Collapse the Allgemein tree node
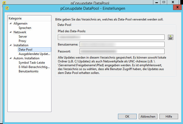The width and height of the screenshot is (183, 124). click(10, 24)
